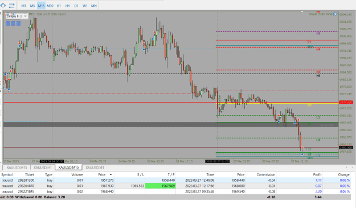Click the red current price label on axis
The image size is (356, 208).
[346, 103]
